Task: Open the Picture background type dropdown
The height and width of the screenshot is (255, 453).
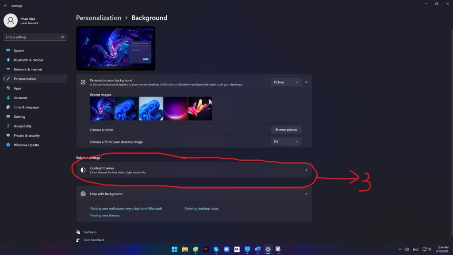Action: pyautogui.click(x=286, y=82)
